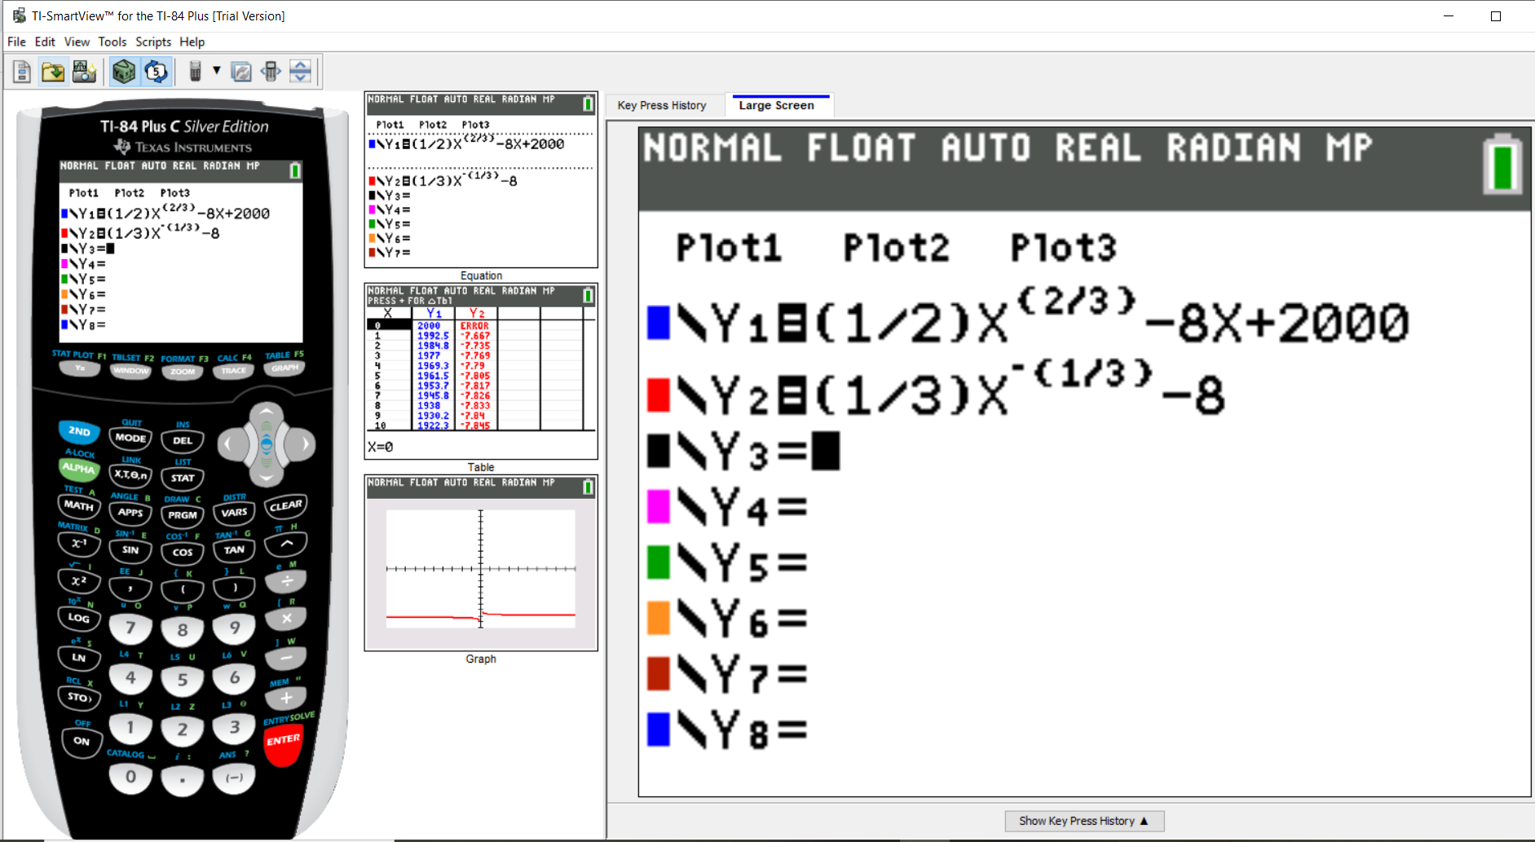Open the dropdown arrow beside calculator icon

pos(217,71)
